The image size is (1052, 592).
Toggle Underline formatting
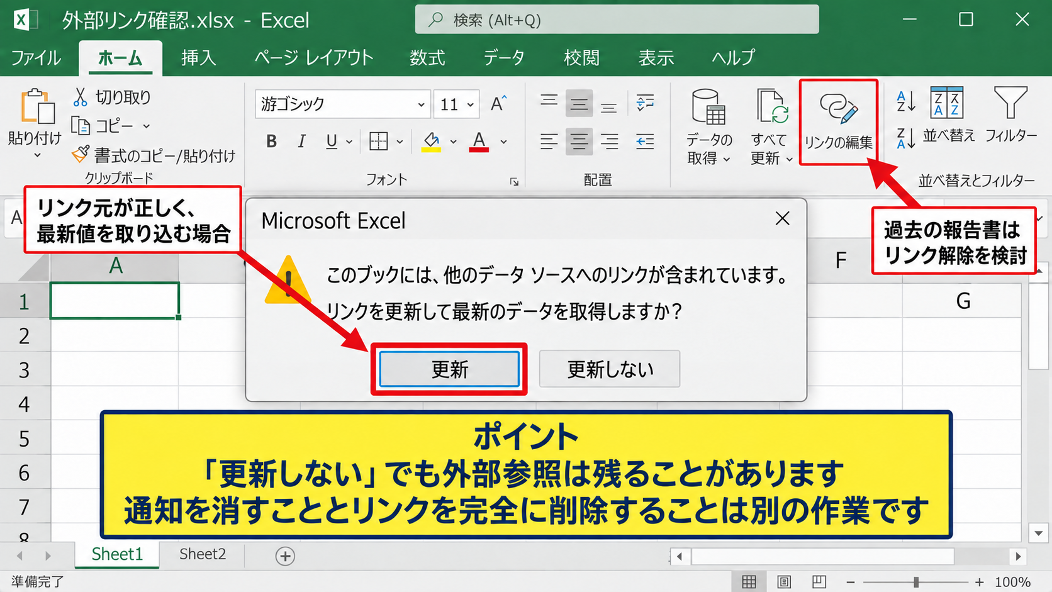(332, 142)
